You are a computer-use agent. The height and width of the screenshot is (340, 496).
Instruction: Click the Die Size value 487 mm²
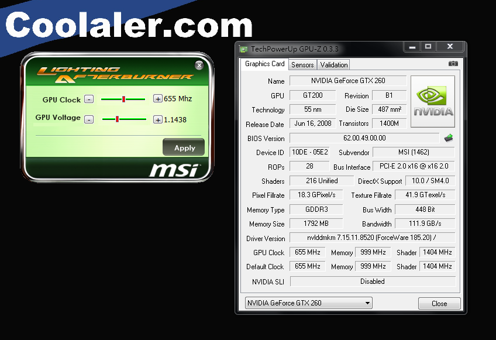[390, 109]
